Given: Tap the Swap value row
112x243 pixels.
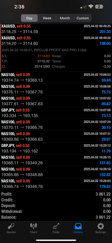Looking at the screenshot, I should point(81,56).
